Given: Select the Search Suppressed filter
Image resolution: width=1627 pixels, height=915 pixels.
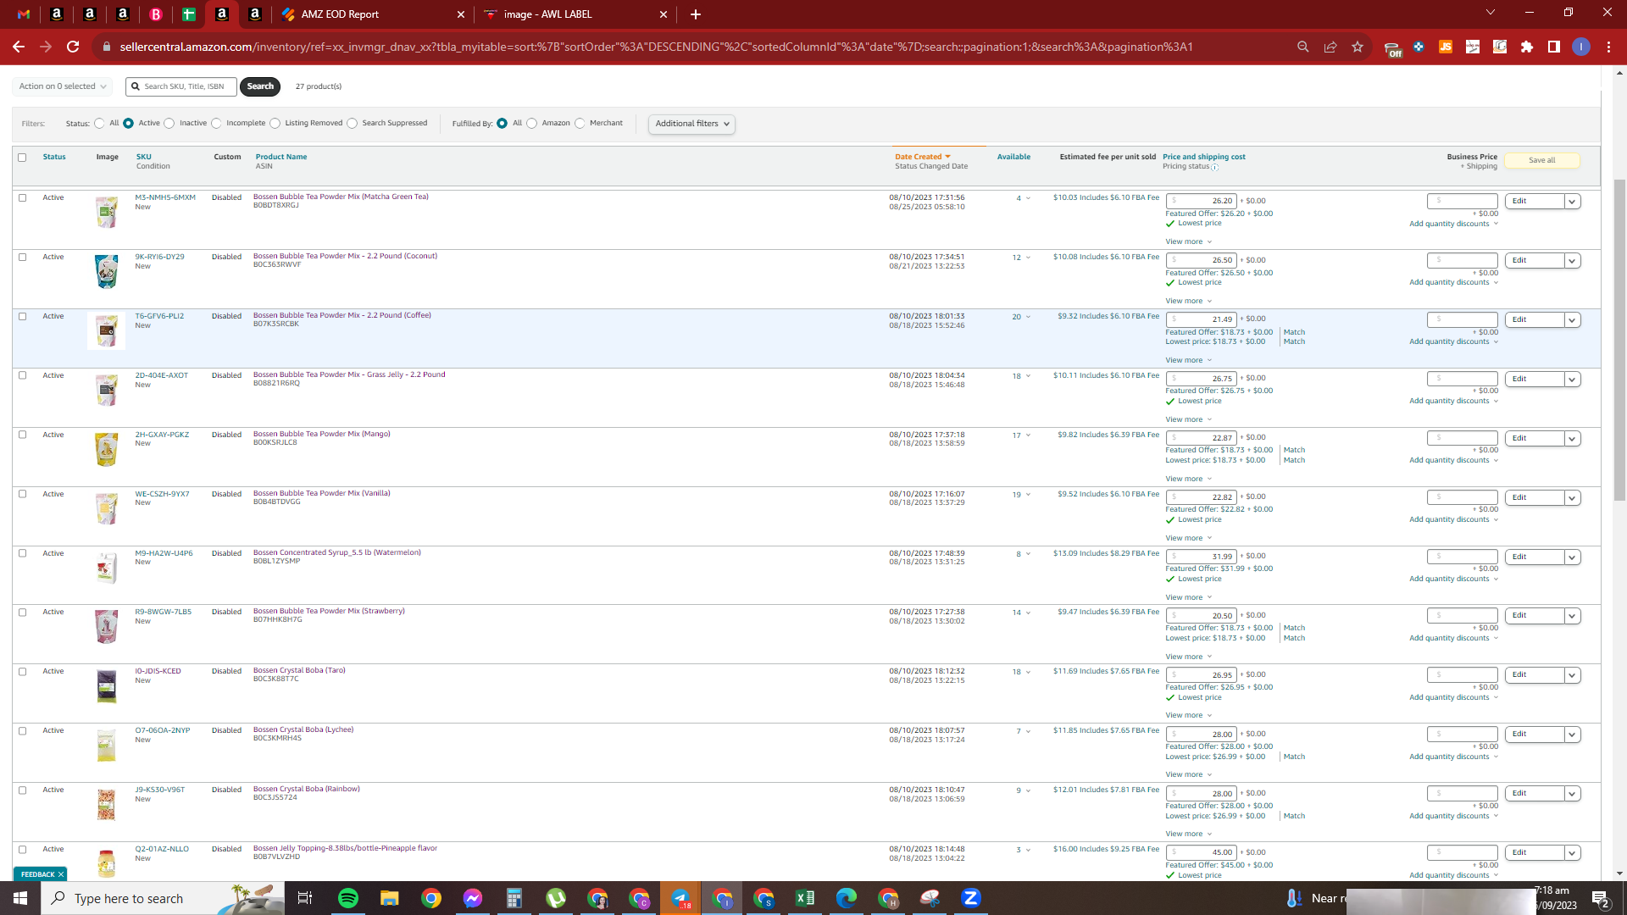Looking at the screenshot, I should click(x=352, y=124).
